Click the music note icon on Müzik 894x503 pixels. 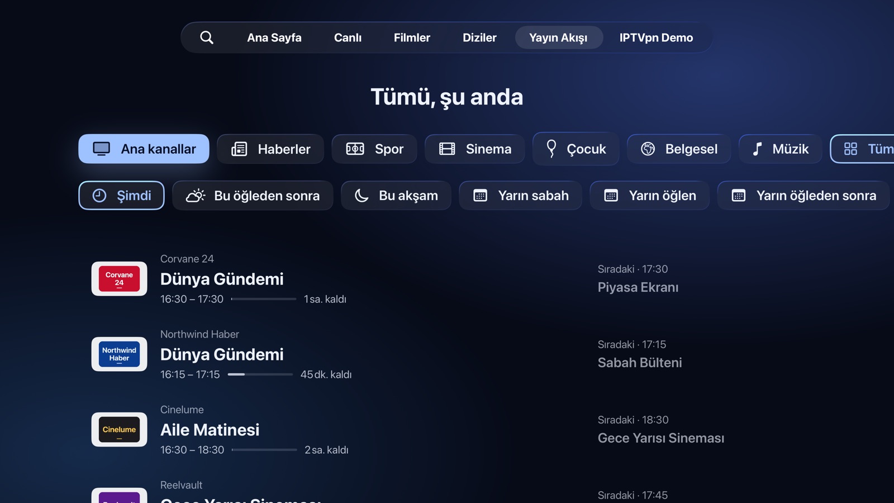757,149
